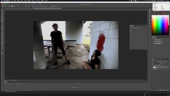Select the bottom layer thumbnail
This screenshot has height=96, width=170.
click(154, 69)
